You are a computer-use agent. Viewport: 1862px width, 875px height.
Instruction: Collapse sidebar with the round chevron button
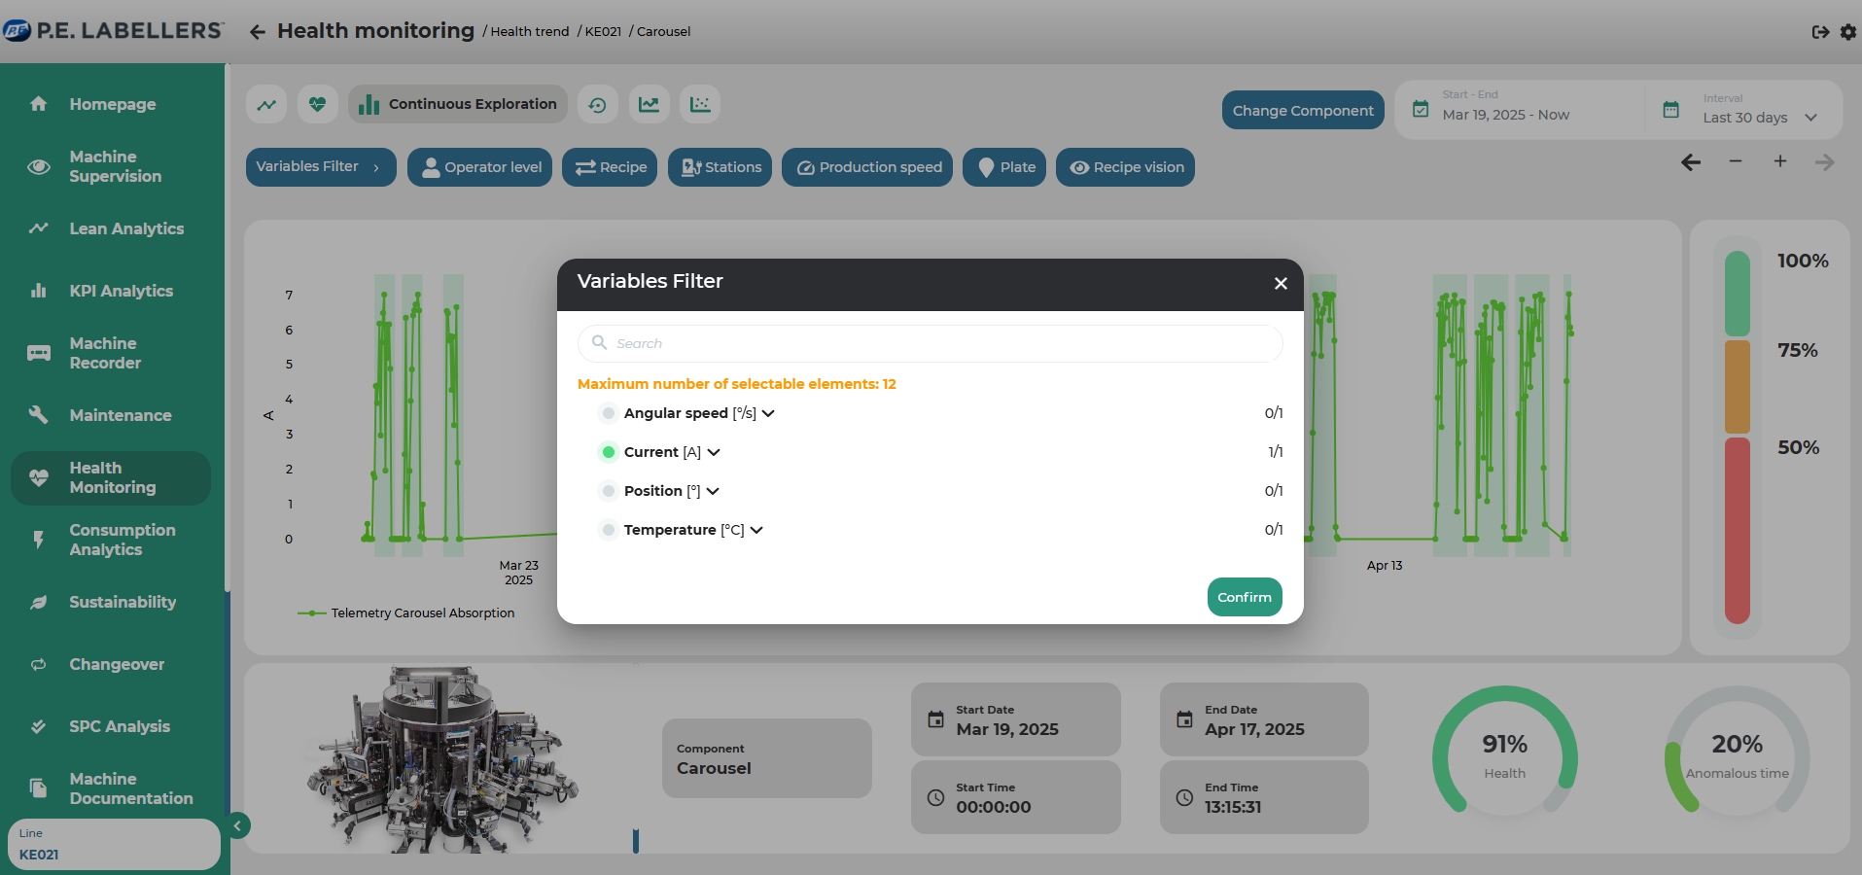tap(237, 825)
